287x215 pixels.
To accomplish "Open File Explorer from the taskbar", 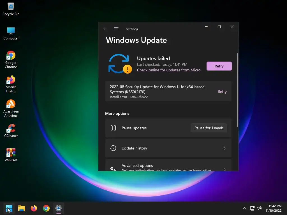I will coord(21,208).
